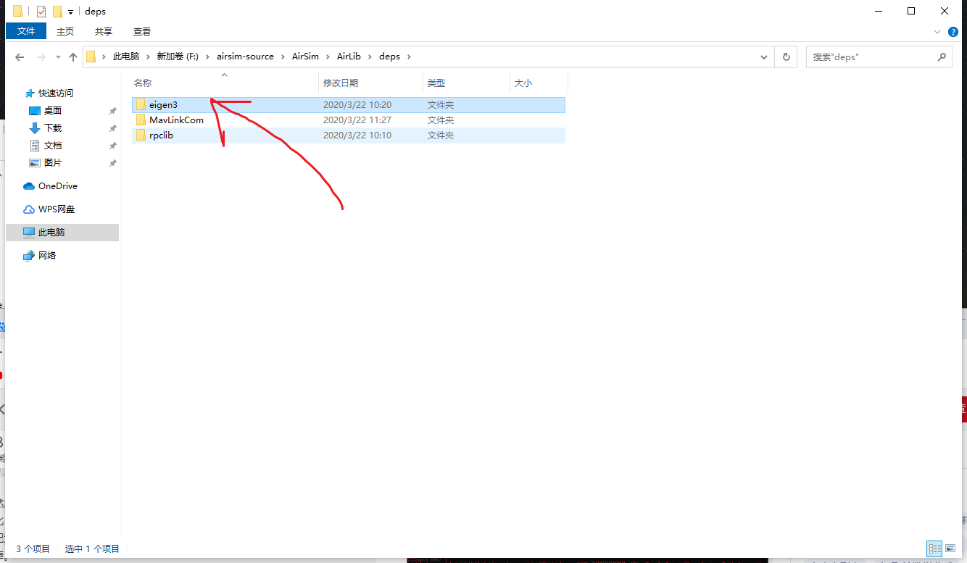Expand the chevron after AirLib breadcrumb

370,57
